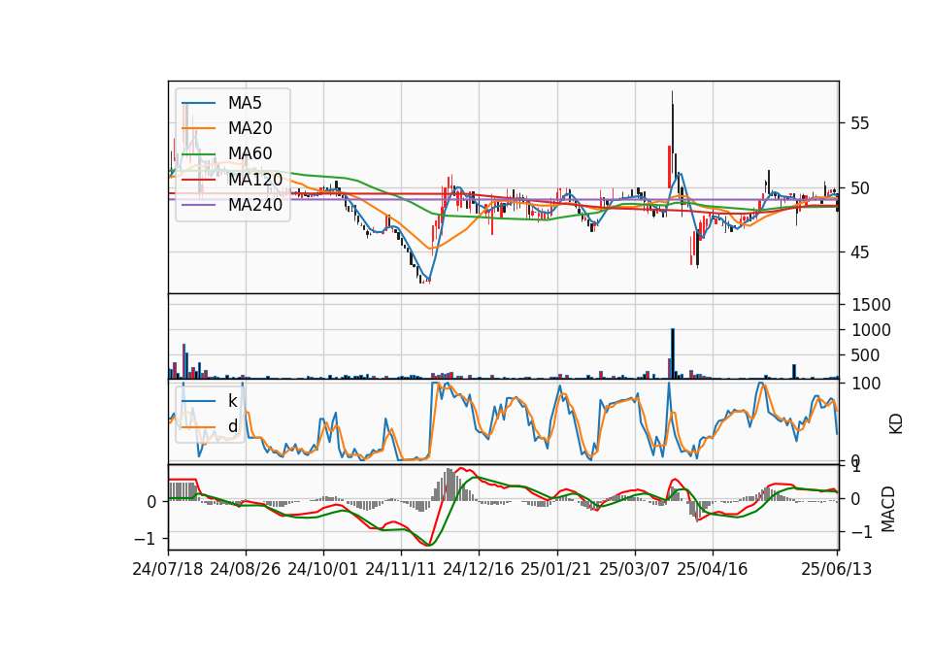This screenshot has width=932, height=670.
Task: Click the 24/10/01 date axis label
Action: [x=323, y=569]
